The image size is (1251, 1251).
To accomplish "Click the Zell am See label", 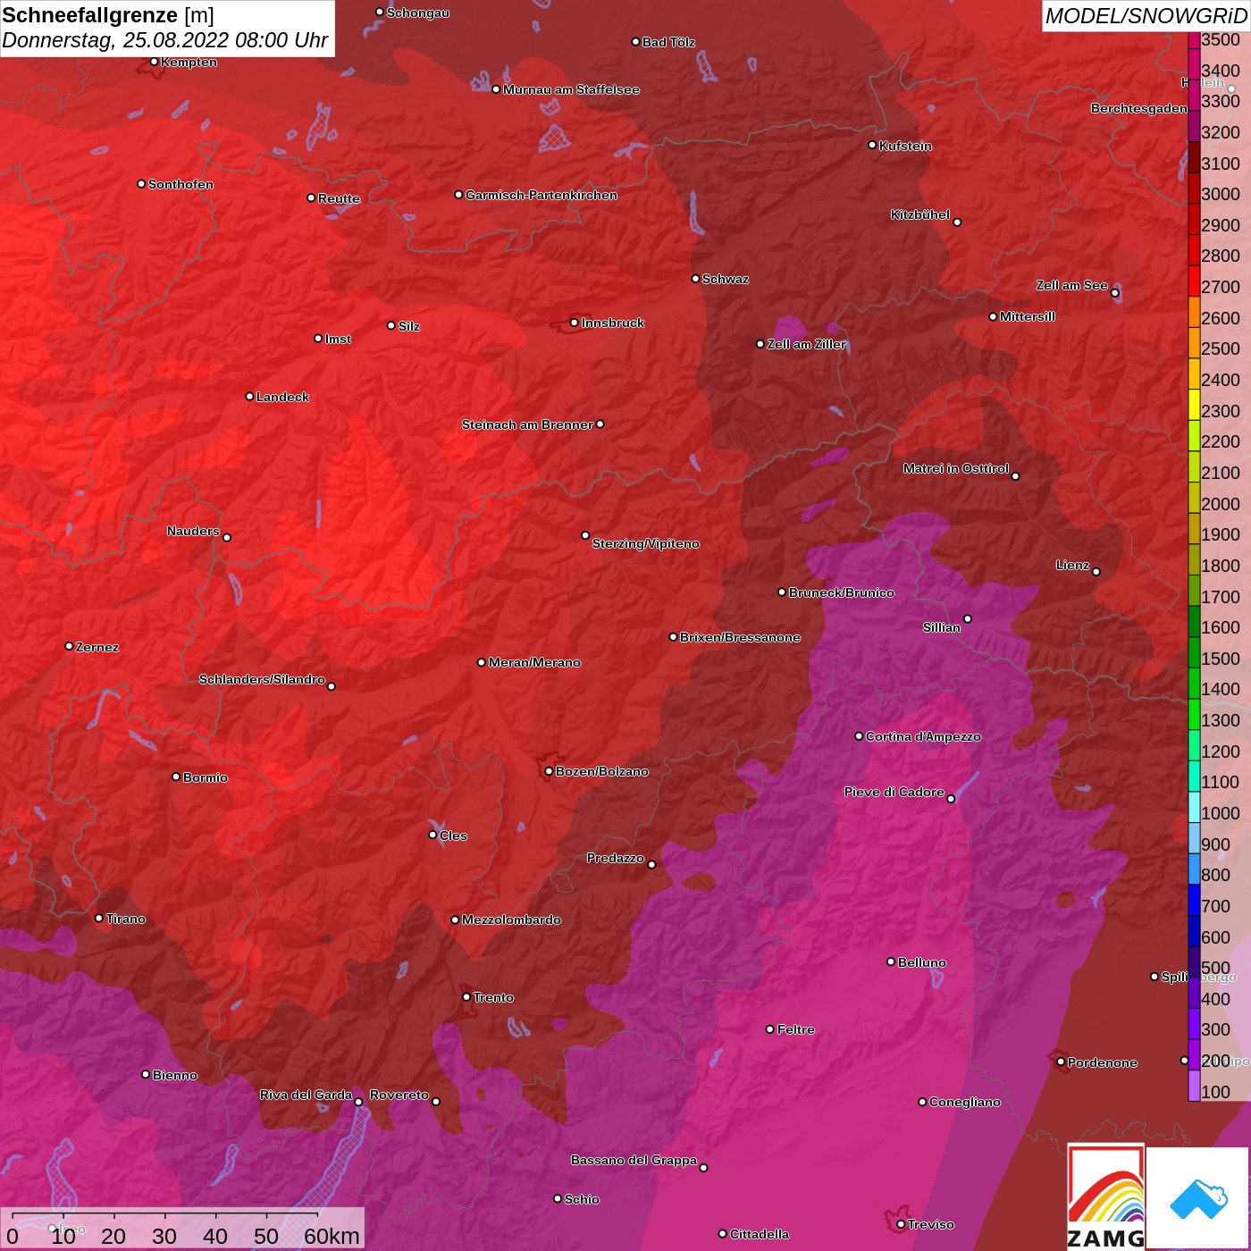I will pos(1072,285).
